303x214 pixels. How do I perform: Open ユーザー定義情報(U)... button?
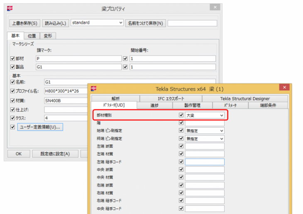tap(40, 127)
